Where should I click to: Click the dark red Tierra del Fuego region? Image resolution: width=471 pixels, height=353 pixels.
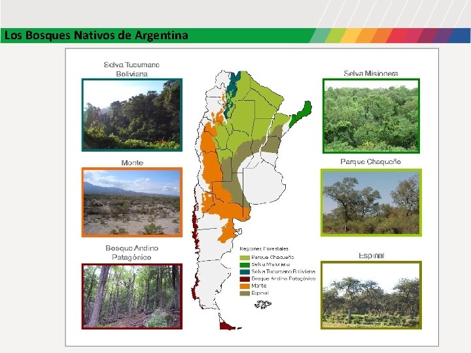226,326
